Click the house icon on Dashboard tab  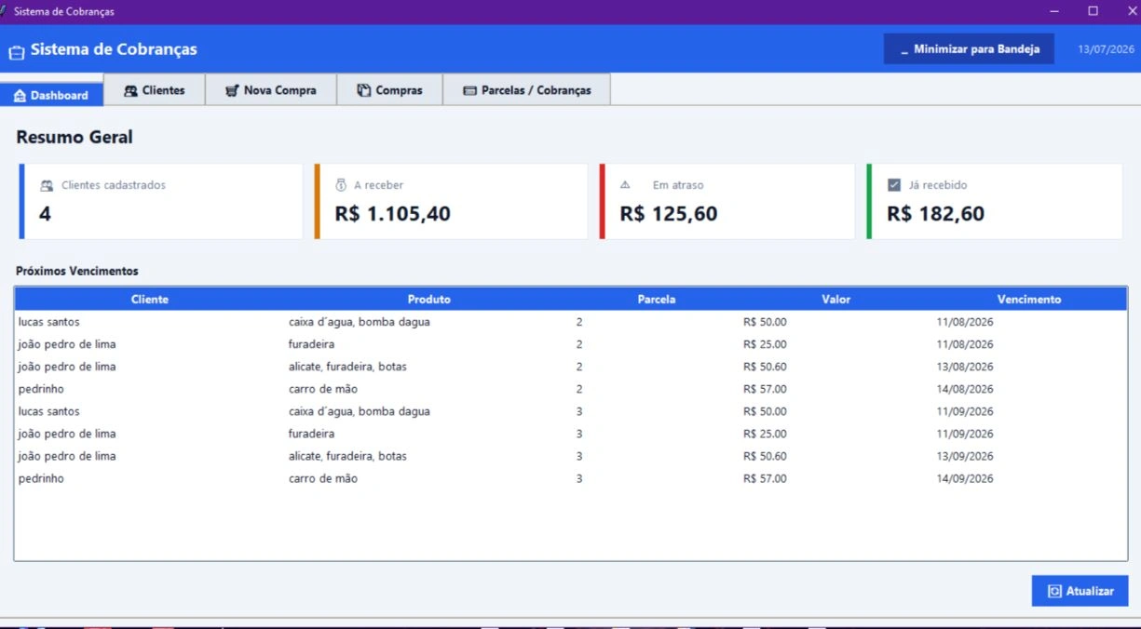(20, 95)
